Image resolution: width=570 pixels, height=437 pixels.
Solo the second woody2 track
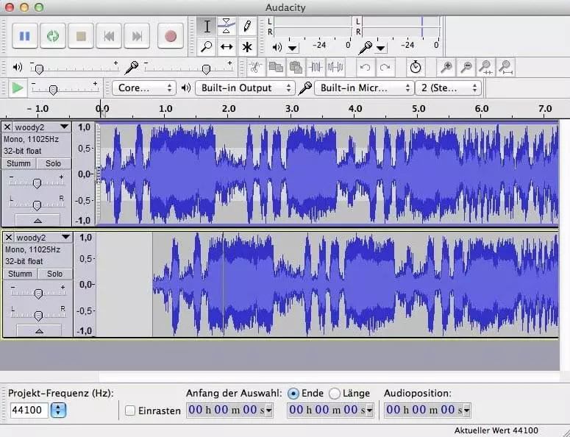[x=54, y=274]
